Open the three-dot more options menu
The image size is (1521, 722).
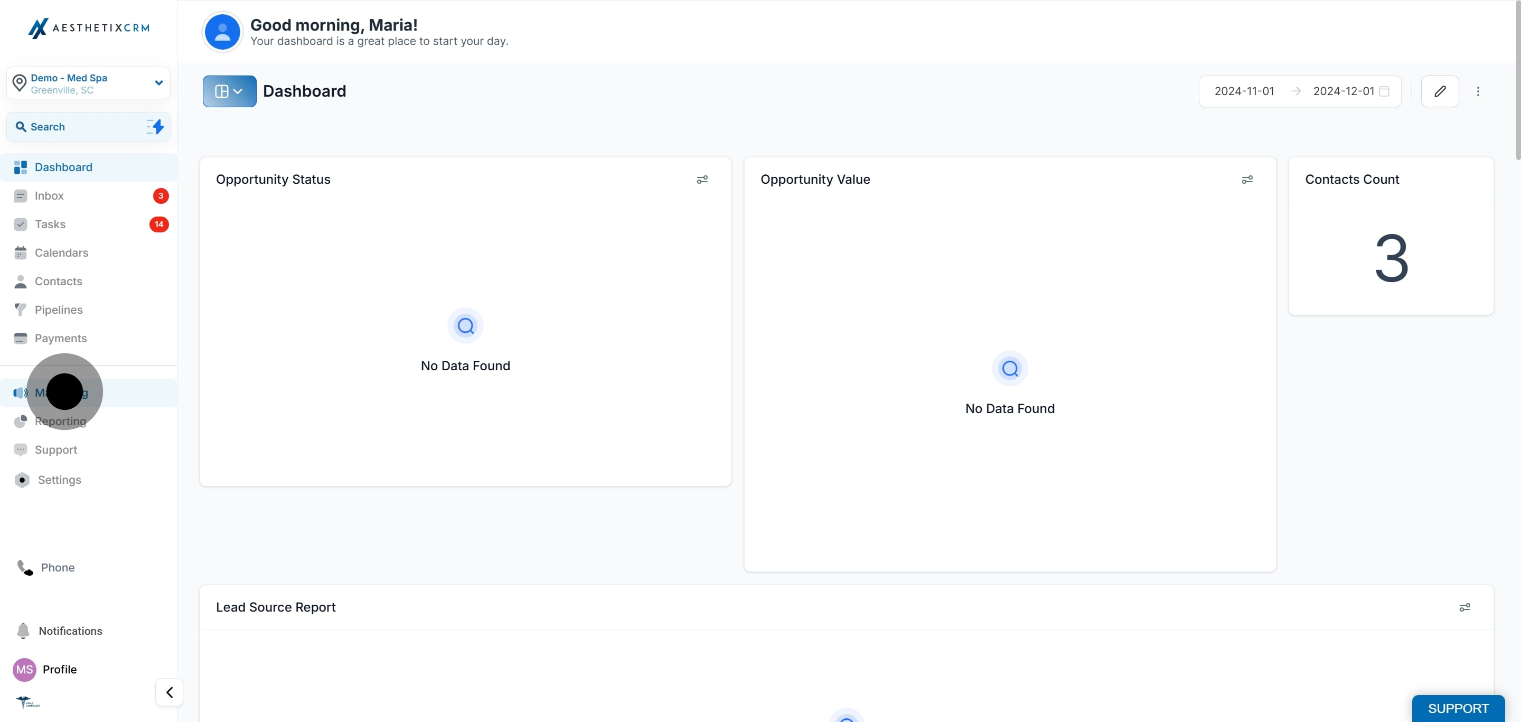coord(1478,91)
